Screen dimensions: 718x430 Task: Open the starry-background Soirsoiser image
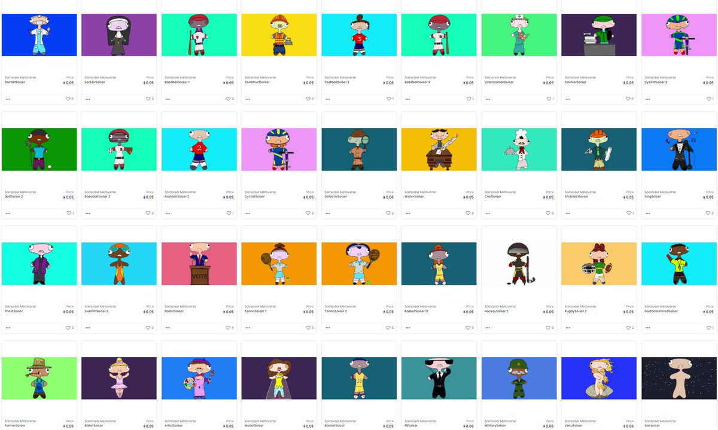[679, 379]
